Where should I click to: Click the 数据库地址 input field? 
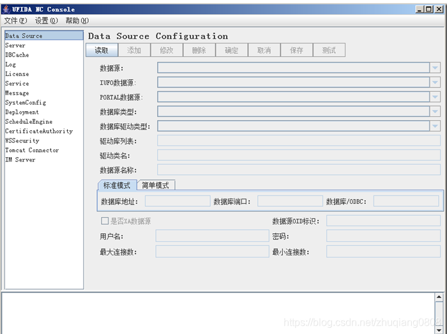click(178, 201)
